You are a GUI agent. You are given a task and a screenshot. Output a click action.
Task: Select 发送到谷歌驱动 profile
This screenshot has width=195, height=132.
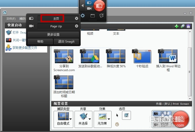[90, 59]
